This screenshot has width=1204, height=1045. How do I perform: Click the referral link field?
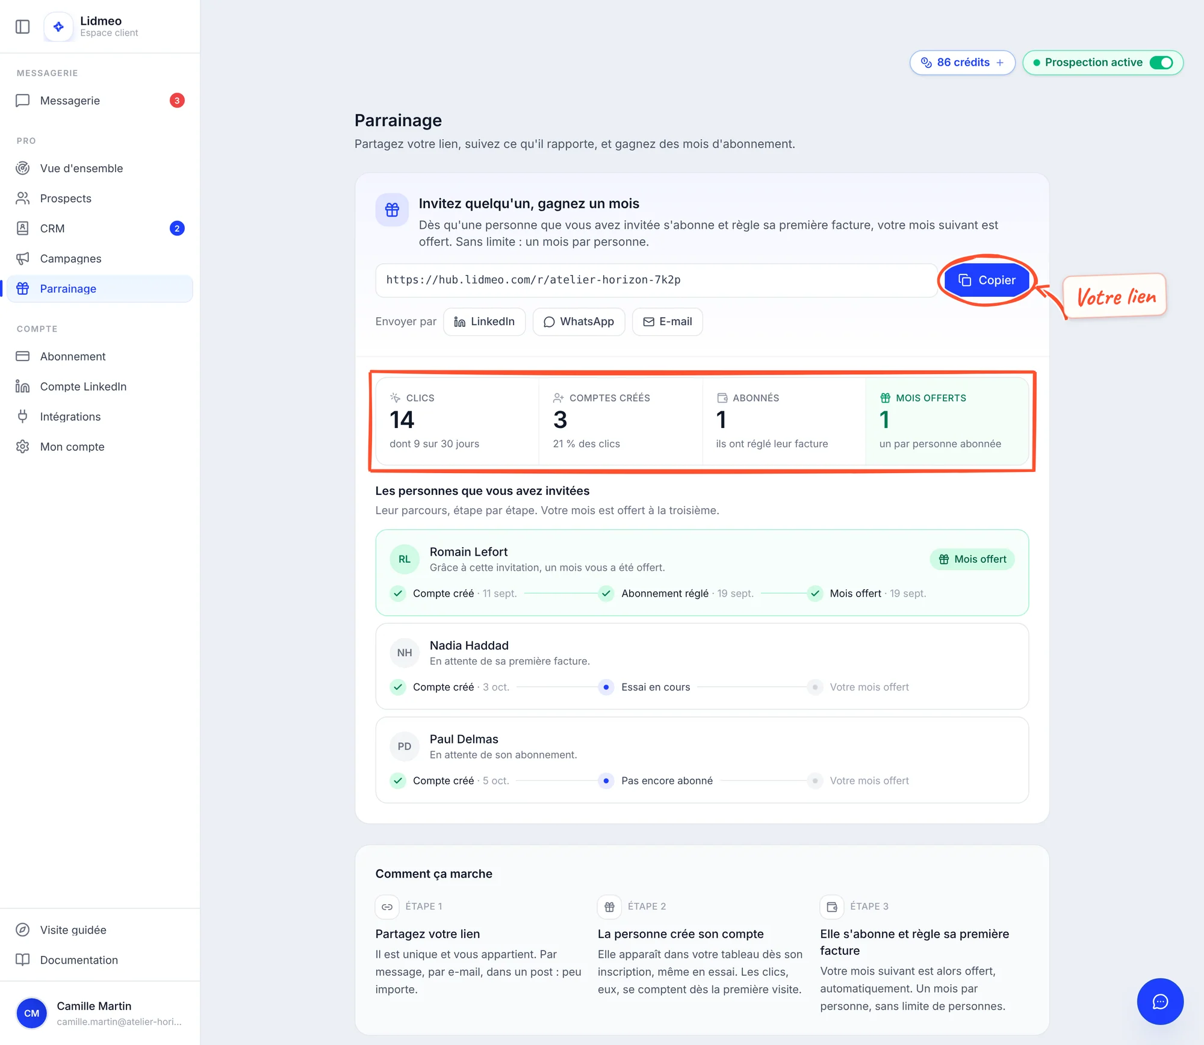tap(656, 280)
